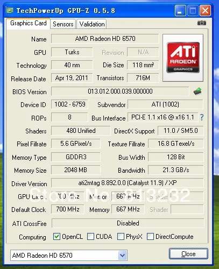Click the GPU field showing Turks
This screenshot has height=269, width=219.
coord(72,52)
